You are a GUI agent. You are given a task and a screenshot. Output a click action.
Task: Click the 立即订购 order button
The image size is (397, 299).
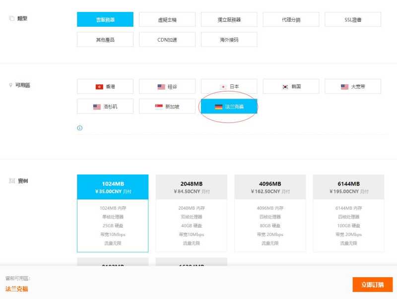[x=372, y=285]
